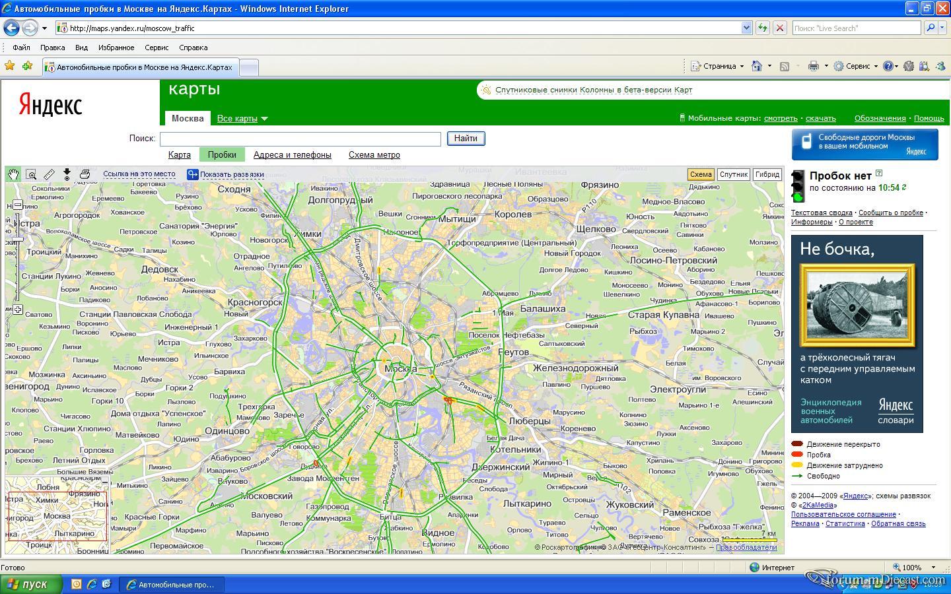
Task: Activate the zoom-to-area magnifier tool
Action: 31,174
